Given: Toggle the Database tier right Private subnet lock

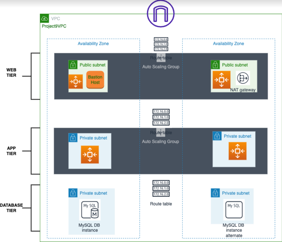Looking at the screenshot, I should pyautogui.click(x=215, y=193).
